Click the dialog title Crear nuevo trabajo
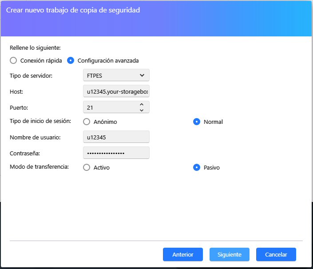 coord(73,10)
